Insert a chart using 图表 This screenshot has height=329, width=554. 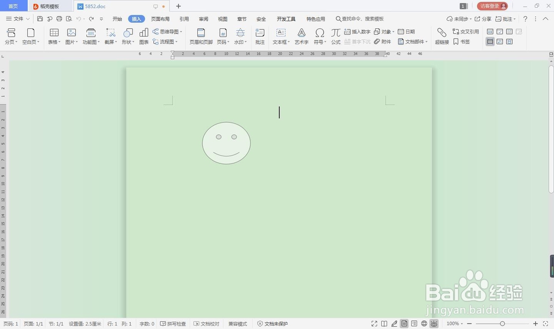(143, 35)
